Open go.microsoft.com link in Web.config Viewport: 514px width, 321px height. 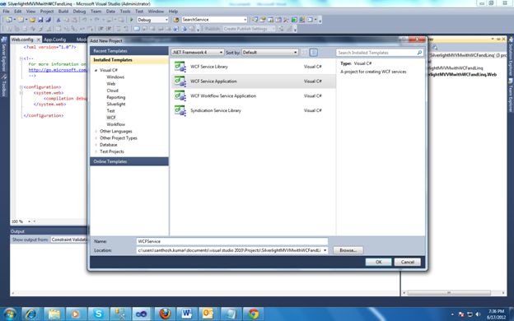coord(58,70)
